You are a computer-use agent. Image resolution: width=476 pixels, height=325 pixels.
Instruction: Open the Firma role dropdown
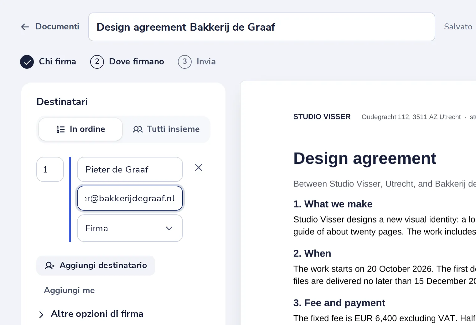tap(130, 228)
